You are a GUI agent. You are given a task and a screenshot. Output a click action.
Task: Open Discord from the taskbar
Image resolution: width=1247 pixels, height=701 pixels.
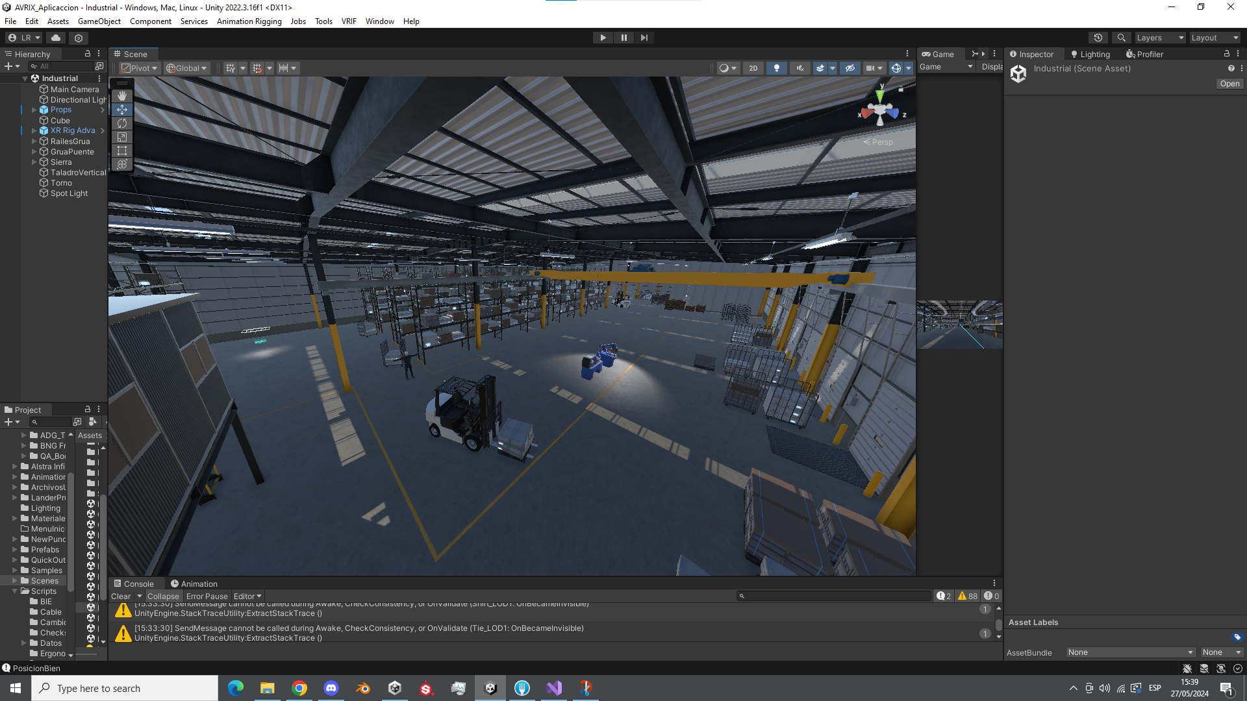click(331, 688)
